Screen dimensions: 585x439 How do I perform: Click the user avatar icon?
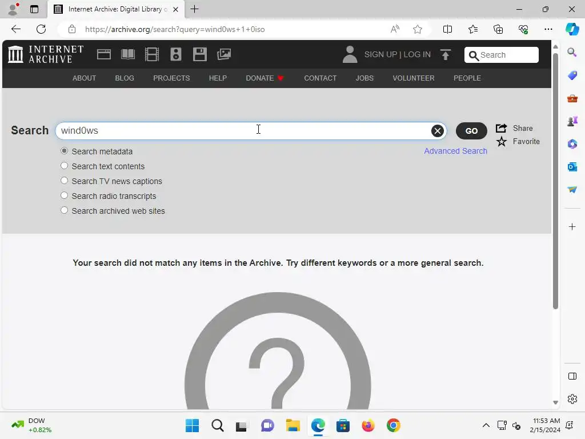(x=350, y=54)
